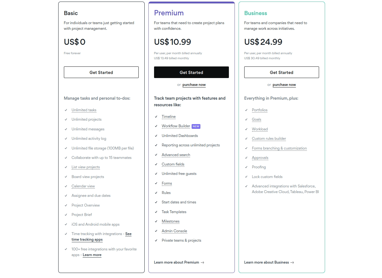This screenshot has height=278, width=382.
Task: Open Premium purchase now link
Action: tap(194, 85)
